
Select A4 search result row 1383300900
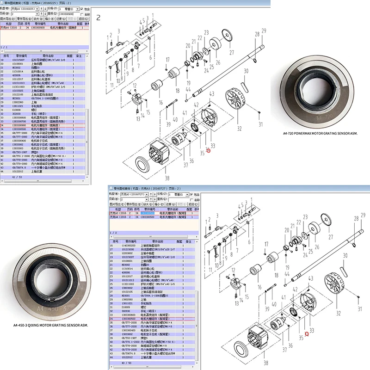point(44,28)
